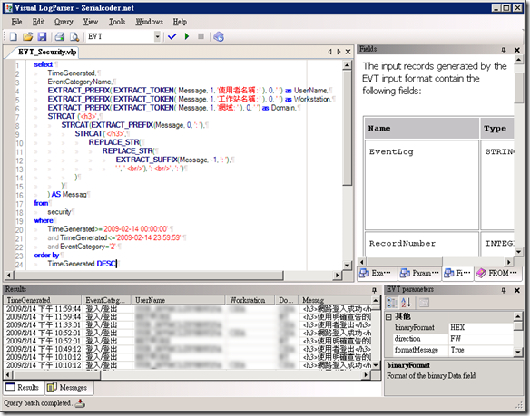Sort results by TimeGenerated column header
530x416 pixels.
43,300
